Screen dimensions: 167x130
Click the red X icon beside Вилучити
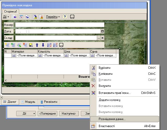point(93,86)
